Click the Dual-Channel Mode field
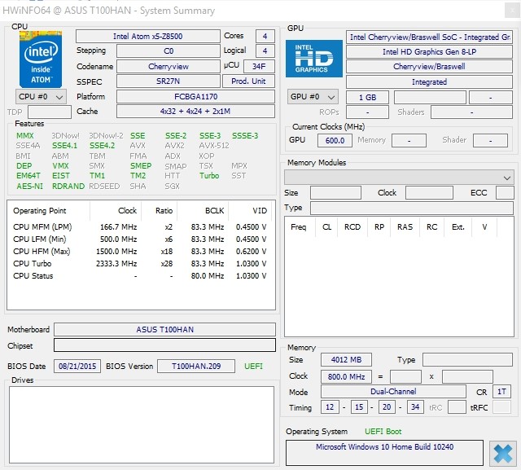This screenshot has width=521, height=470. point(393,392)
